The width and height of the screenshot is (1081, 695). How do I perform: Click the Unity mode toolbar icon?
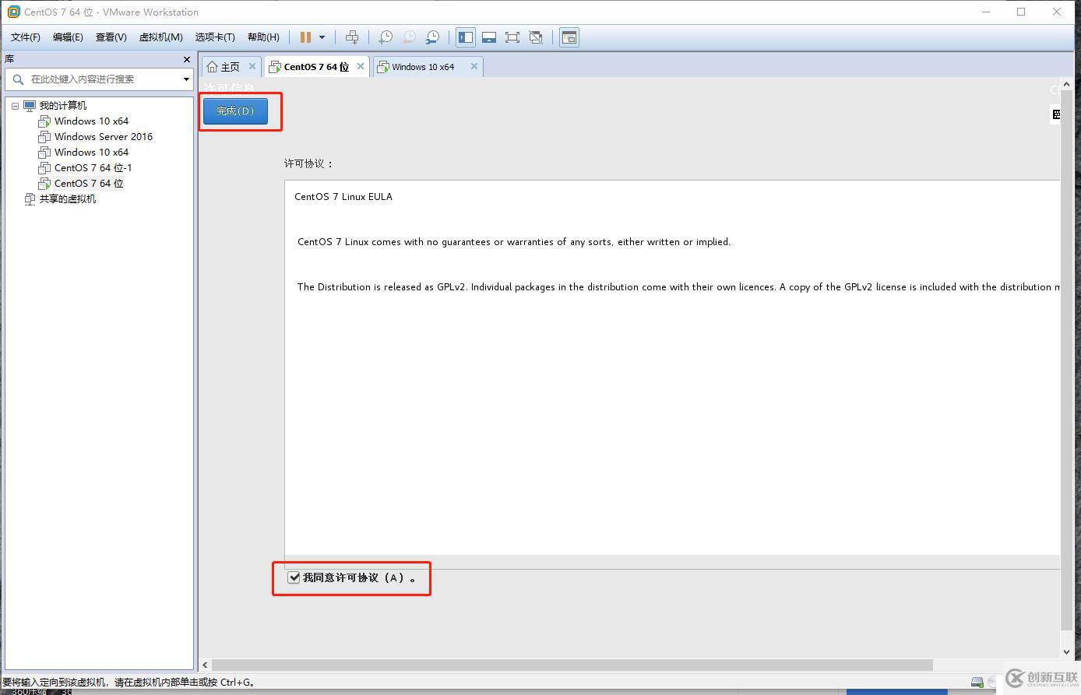(x=536, y=37)
